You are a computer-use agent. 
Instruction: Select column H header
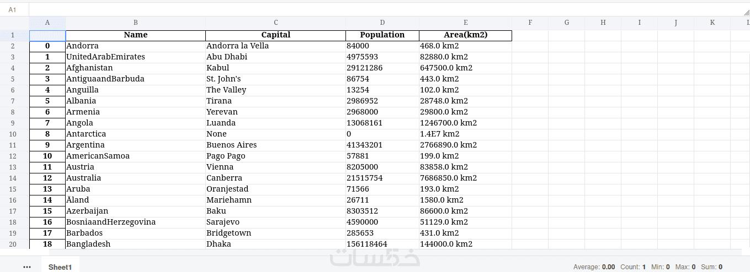(603, 23)
